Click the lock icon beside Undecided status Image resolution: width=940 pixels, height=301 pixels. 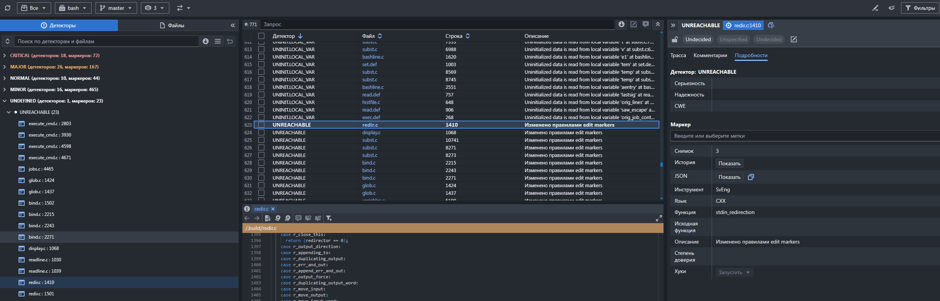675,39
